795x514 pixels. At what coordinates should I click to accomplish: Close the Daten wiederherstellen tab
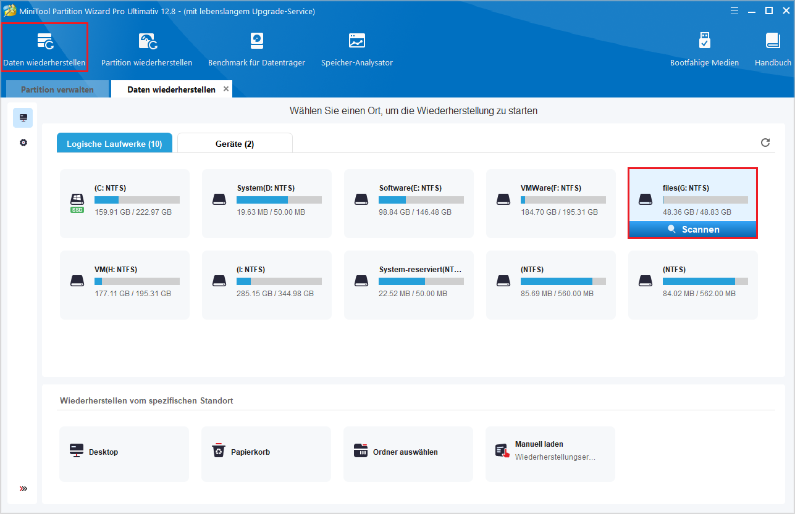[226, 89]
